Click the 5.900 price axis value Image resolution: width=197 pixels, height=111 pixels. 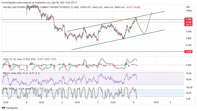[189, 31]
